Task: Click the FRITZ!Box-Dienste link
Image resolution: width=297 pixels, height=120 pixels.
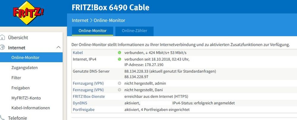Action: pyautogui.click(x=89, y=96)
